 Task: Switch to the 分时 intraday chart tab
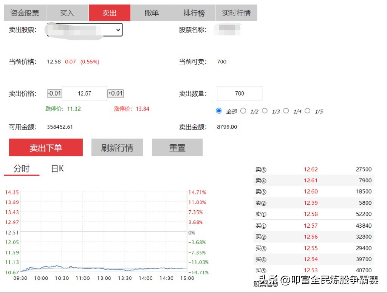tap(21, 169)
